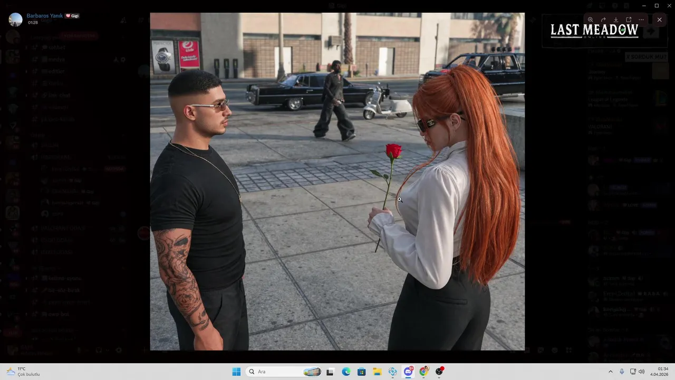
Task: Launch Microsoft Edge from the taskbar
Action: (x=346, y=372)
